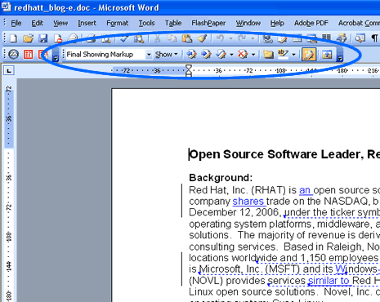Open the Tables and Borders toolbar icon
This screenshot has height=302, width=380.
(x=283, y=38)
